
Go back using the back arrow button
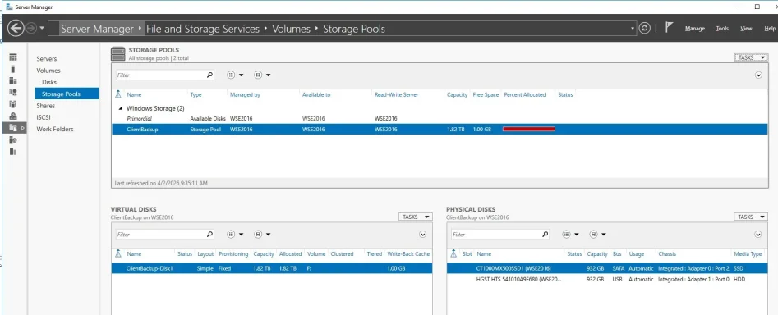coord(16,28)
